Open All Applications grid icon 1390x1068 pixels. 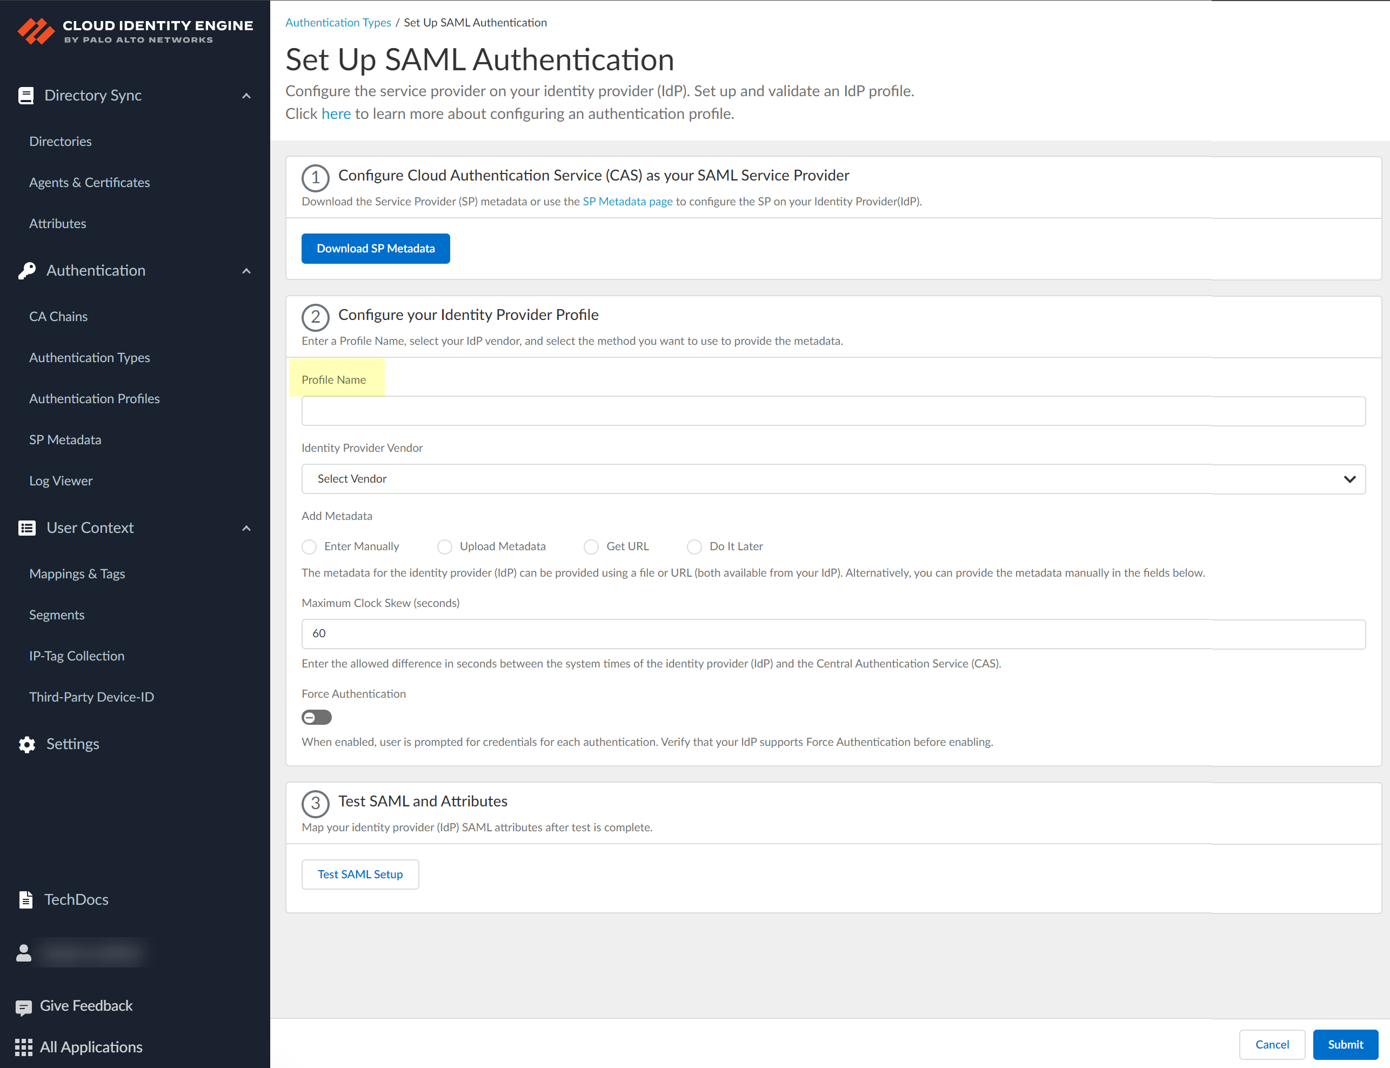pos(24,1047)
